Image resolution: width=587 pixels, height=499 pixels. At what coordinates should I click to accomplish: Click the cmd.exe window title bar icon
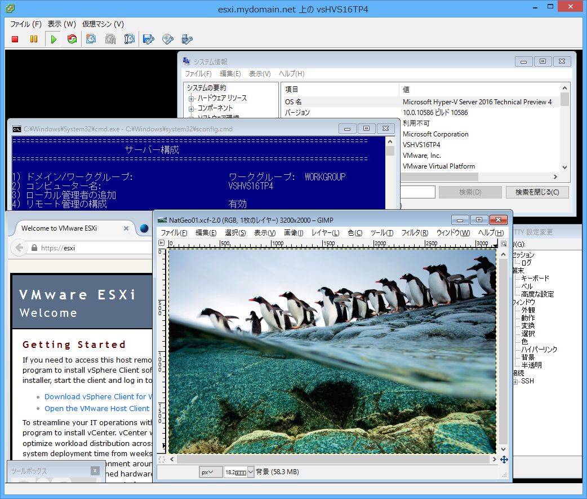(16, 129)
